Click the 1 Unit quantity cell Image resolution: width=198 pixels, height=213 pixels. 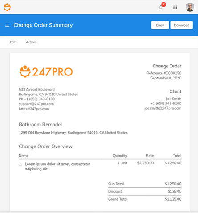(x=122, y=163)
